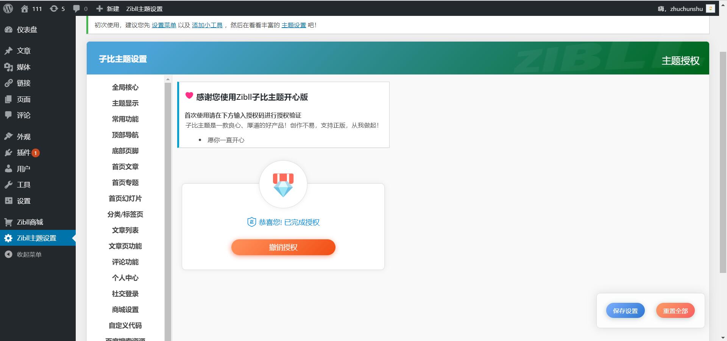Click the 主题授权 header label
The width and height of the screenshot is (727, 341).
pos(680,60)
